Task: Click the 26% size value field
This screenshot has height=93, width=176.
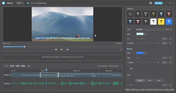Action: click(x=164, y=39)
